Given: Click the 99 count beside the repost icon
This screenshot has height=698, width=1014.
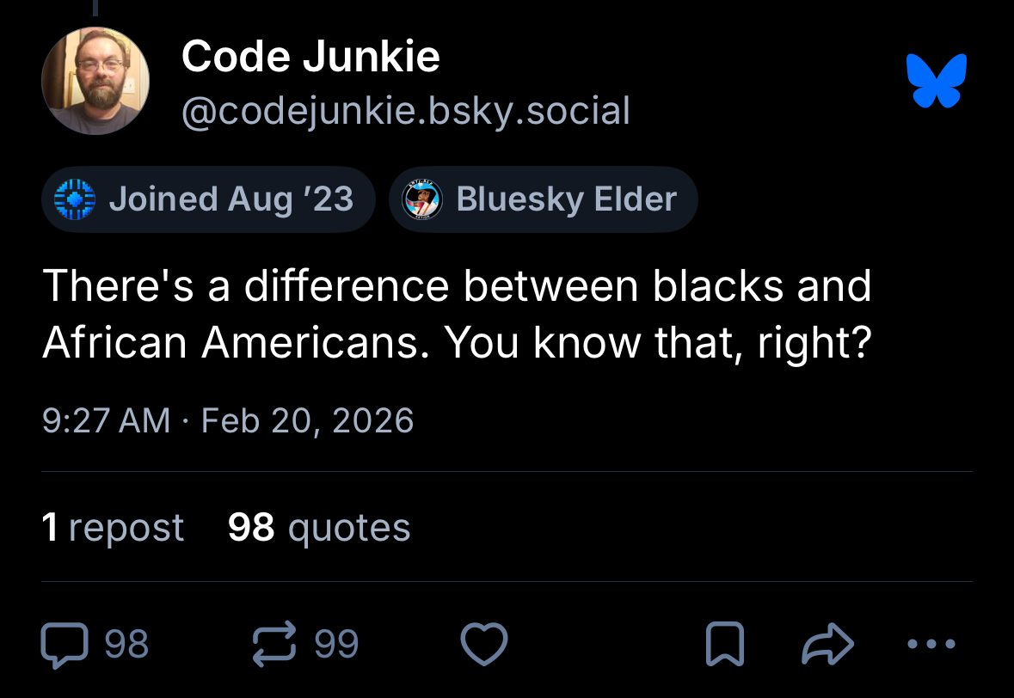Looking at the screenshot, I should click(336, 645).
